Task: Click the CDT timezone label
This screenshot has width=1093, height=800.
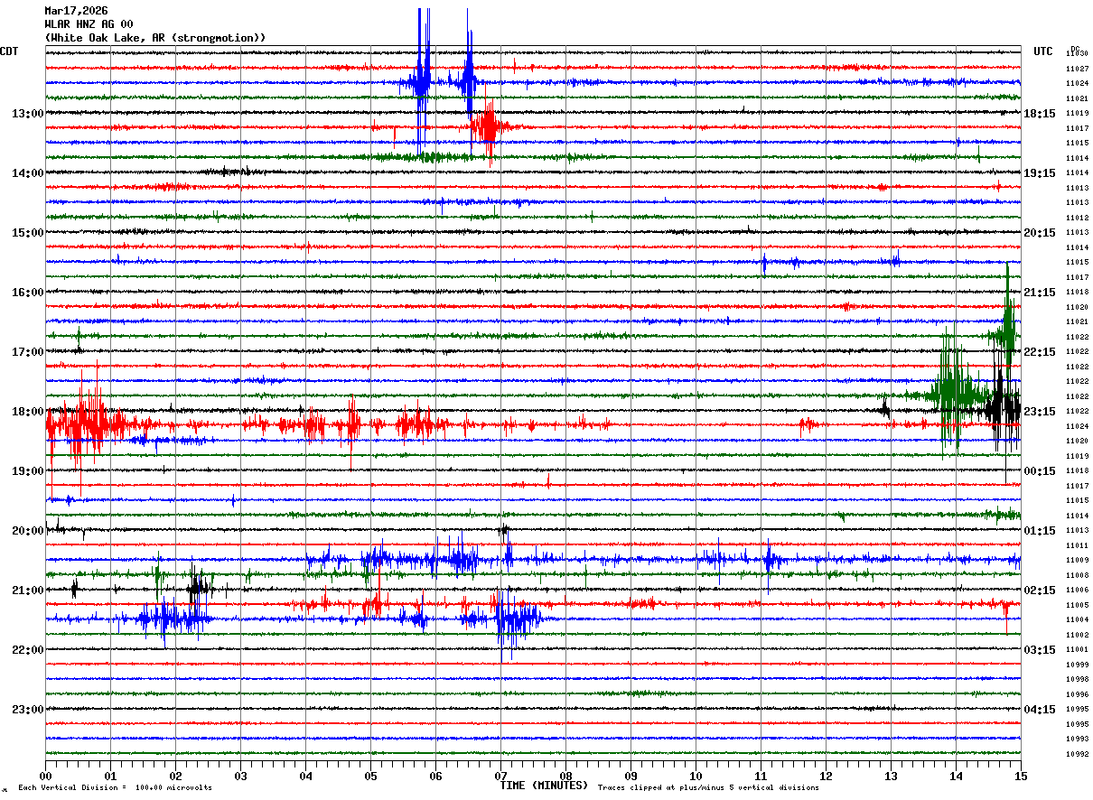Action: pyautogui.click(x=10, y=51)
